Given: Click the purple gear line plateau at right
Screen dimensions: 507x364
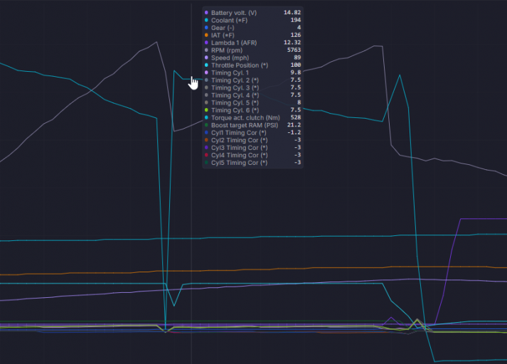Looking at the screenshot, I should 484,219.
